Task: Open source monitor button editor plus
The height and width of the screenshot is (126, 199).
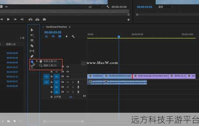Action: coord(128,20)
